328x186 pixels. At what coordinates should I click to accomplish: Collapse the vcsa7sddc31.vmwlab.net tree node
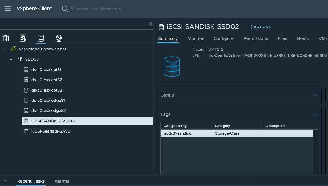tap(5, 49)
